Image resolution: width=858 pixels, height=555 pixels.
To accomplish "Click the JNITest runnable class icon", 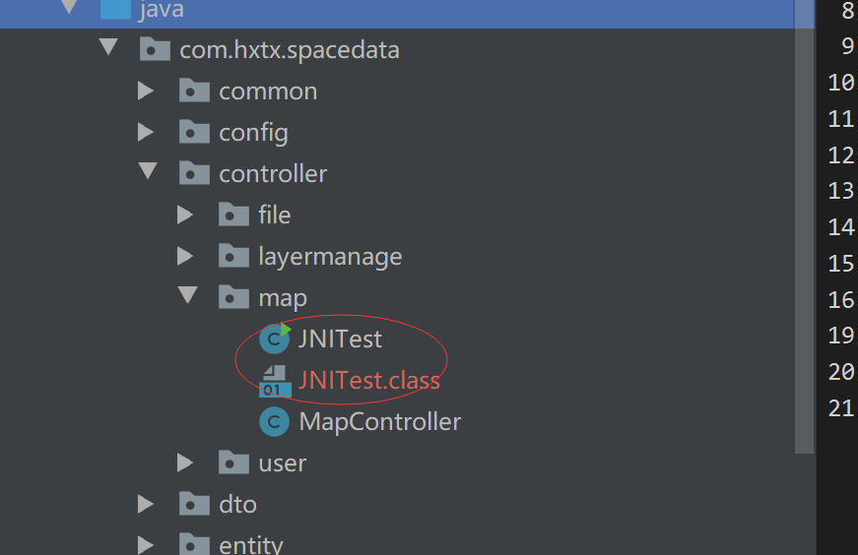I will pyautogui.click(x=273, y=339).
